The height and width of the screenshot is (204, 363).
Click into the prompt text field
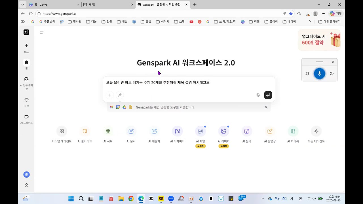click(x=189, y=82)
